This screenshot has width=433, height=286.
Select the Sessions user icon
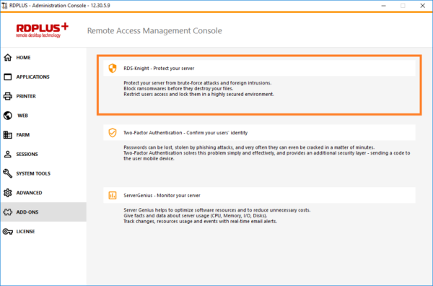pos(8,154)
